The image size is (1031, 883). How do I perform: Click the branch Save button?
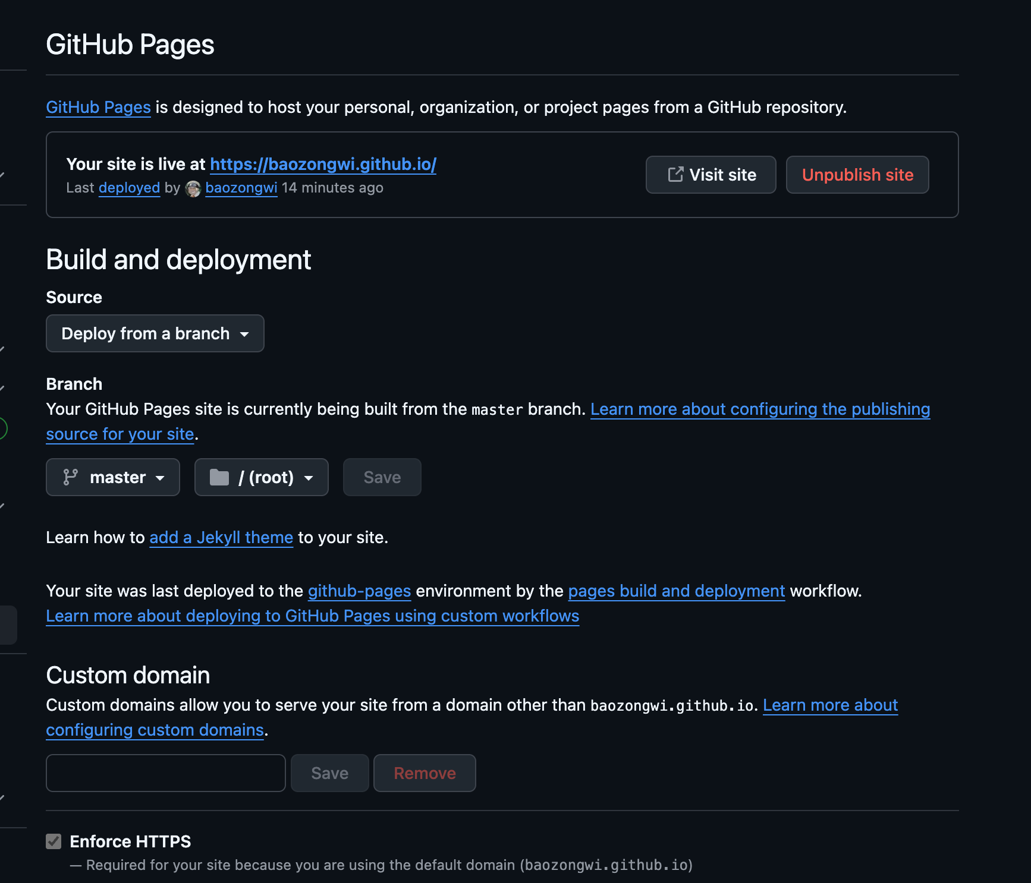[x=382, y=477]
